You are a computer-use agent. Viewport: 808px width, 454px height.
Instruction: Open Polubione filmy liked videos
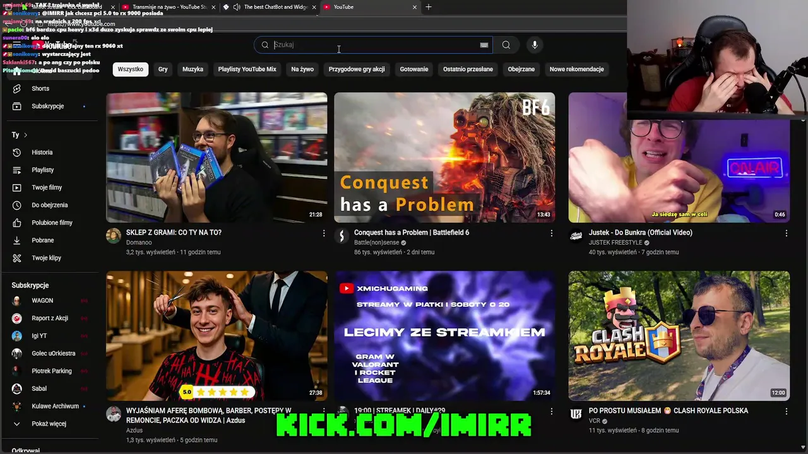pyautogui.click(x=52, y=223)
